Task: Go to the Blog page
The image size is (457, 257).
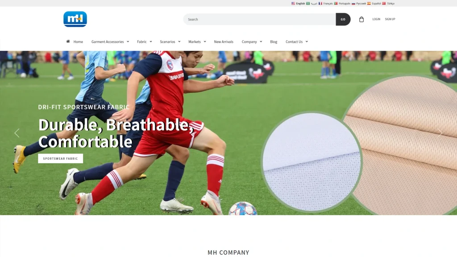Action: tap(274, 41)
